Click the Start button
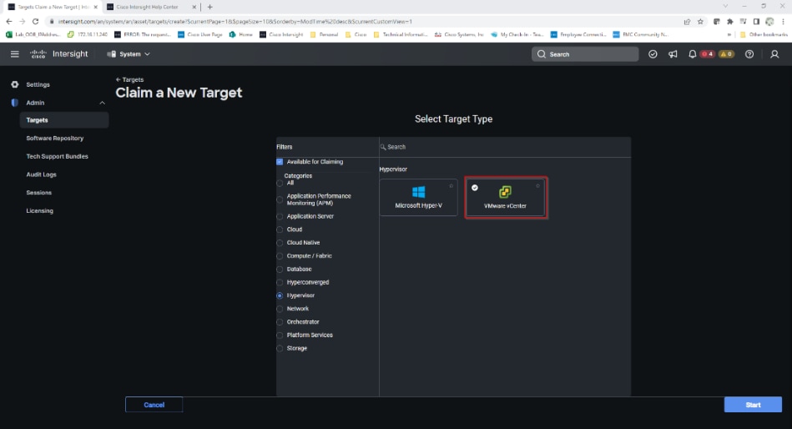792x429 pixels. 753,405
